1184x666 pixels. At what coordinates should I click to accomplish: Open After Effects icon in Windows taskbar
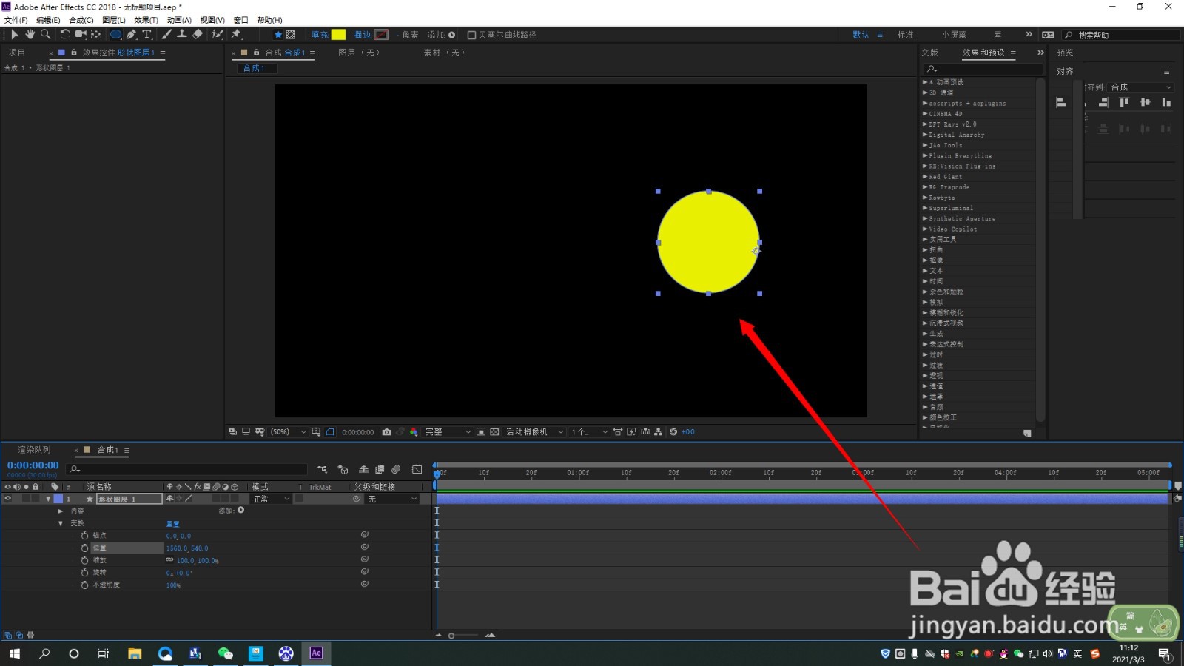pos(316,653)
